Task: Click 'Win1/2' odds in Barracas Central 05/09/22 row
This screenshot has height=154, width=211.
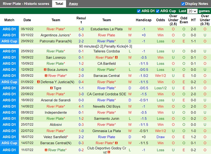Action: tap(160, 76)
